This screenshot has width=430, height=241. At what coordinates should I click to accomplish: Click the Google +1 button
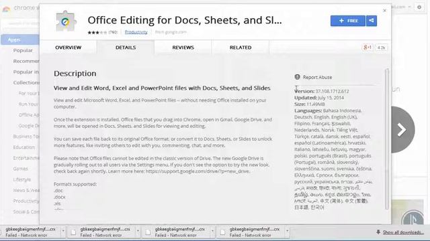[x=368, y=48]
